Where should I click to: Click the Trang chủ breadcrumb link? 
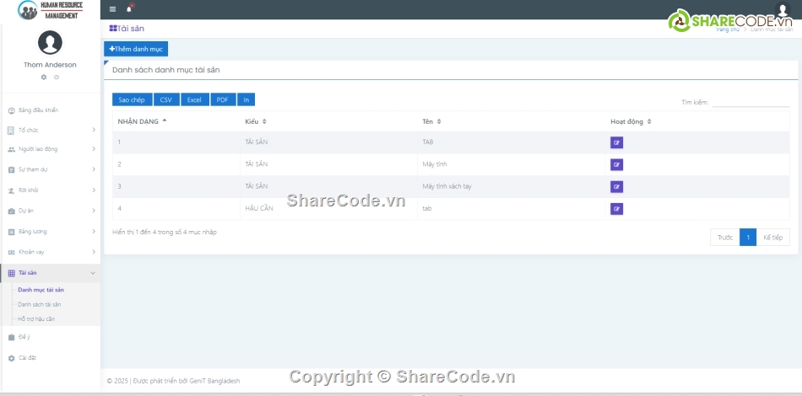click(728, 29)
